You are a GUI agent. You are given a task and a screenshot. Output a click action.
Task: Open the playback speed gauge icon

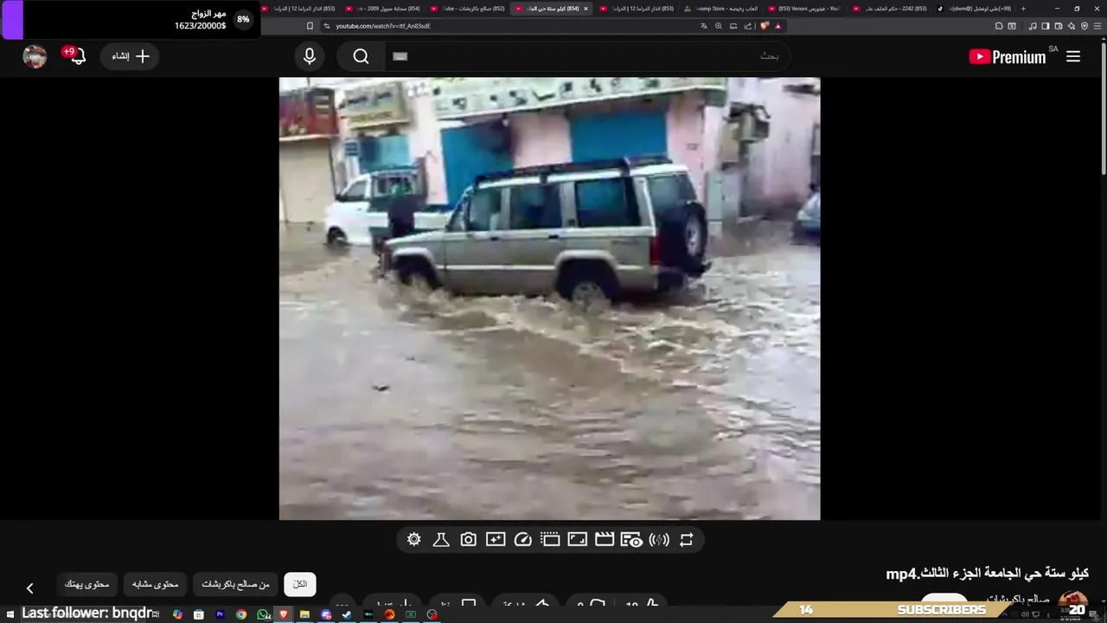pyautogui.click(x=522, y=540)
